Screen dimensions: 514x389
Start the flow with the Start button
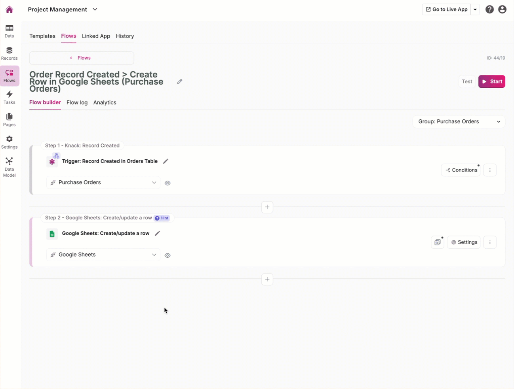492,81
